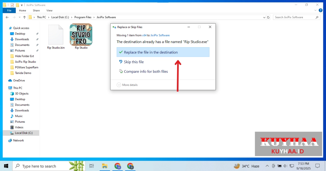Open Music under This PC
Screen dimensions: 326x171
coord(19,116)
